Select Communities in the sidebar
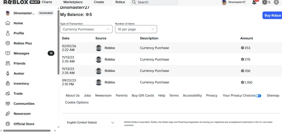 [24, 104]
